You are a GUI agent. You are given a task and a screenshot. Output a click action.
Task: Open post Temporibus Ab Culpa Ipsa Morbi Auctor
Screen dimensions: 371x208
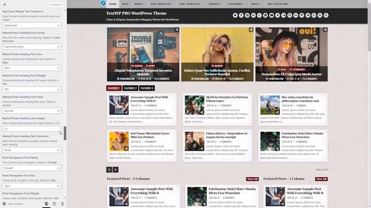(292, 74)
